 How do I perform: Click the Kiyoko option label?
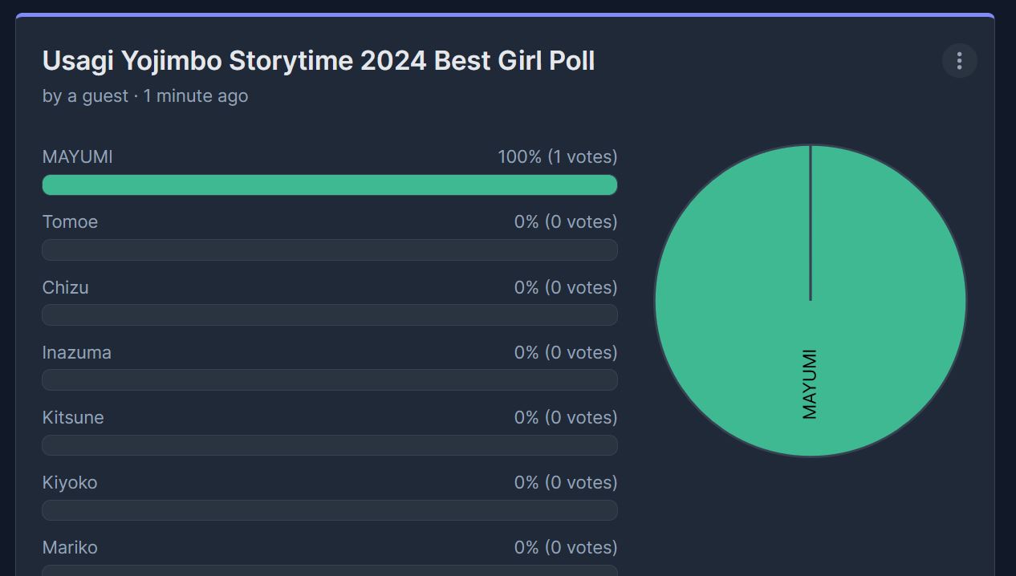[70, 482]
